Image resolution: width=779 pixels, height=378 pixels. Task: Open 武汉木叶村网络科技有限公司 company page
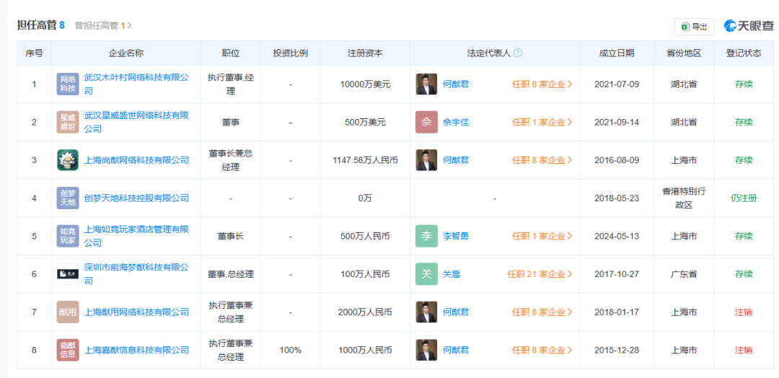[x=136, y=84]
